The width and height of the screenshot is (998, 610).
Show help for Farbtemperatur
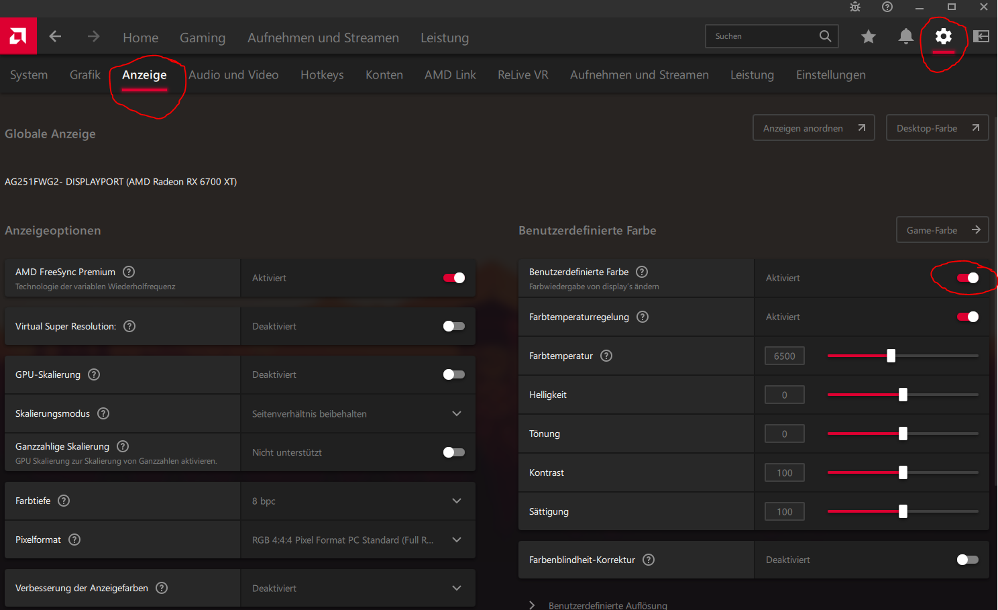[x=606, y=356]
